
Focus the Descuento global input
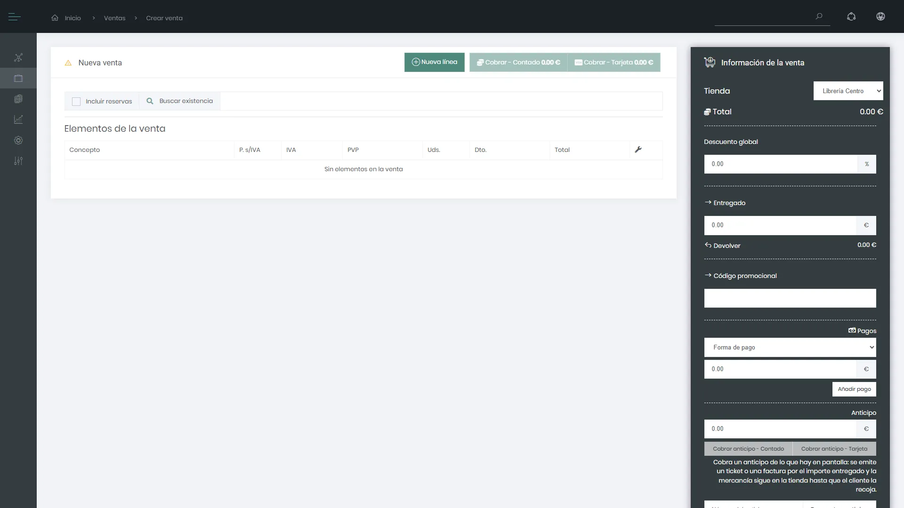pos(781,164)
